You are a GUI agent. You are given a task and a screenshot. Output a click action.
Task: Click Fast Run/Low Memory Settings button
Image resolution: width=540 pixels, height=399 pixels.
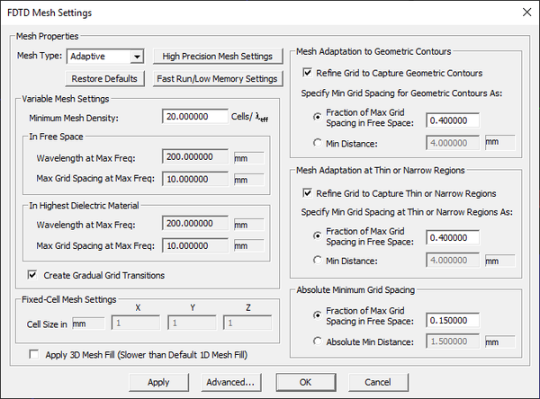218,79
